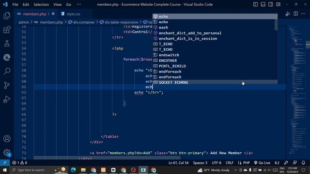Choose enchant_dict_add_to_personal suggestion
This screenshot has height=174, width=310.
[213, 33]
